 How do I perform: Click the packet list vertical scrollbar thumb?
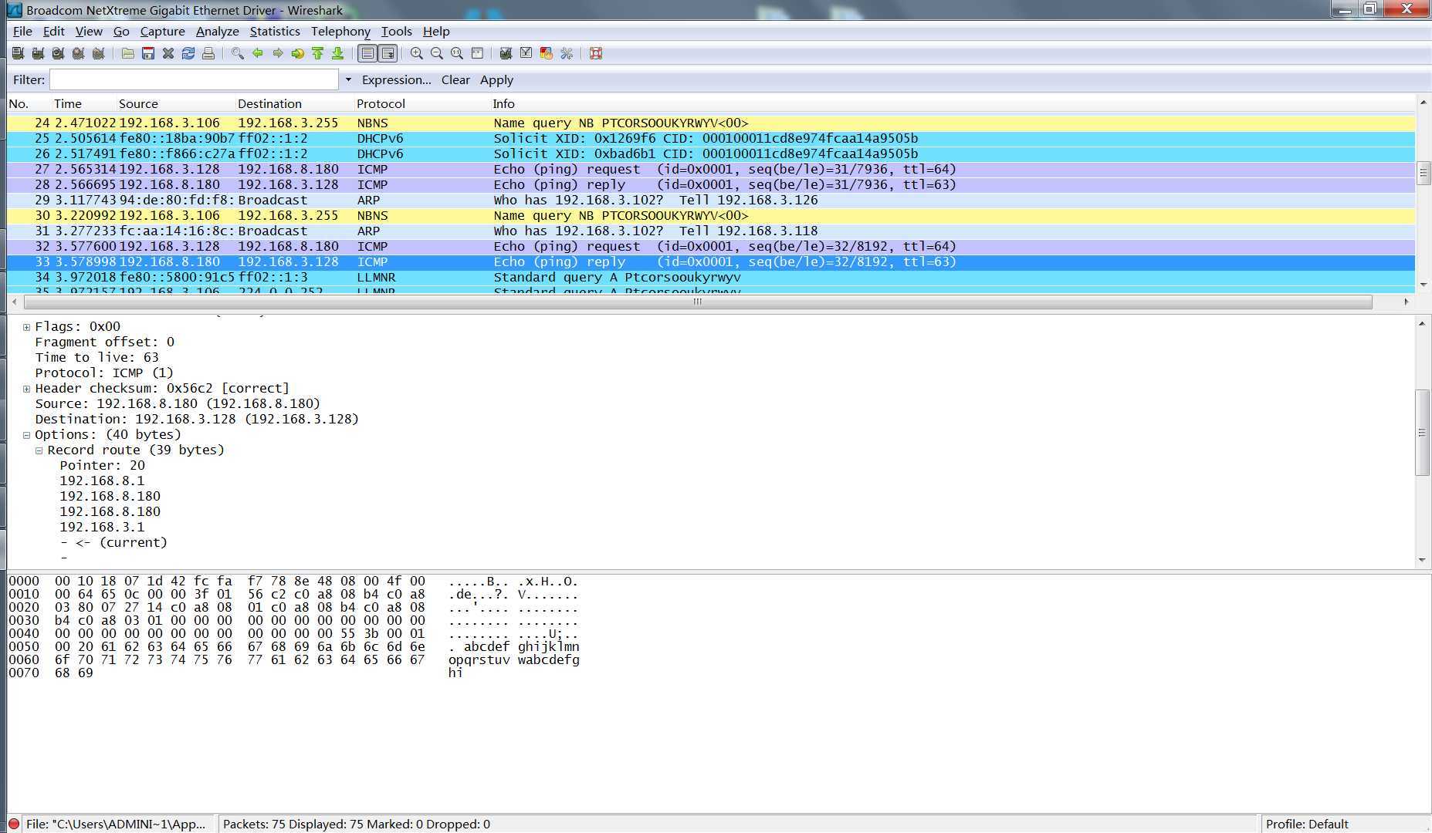pyautogui.click(x=1424, y=173)
